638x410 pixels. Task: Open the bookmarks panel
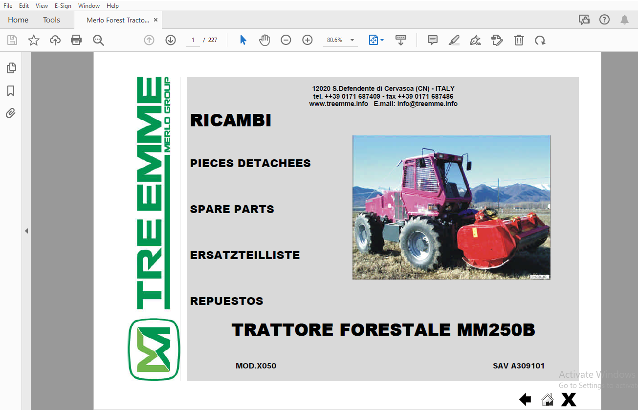coord(11,91)
